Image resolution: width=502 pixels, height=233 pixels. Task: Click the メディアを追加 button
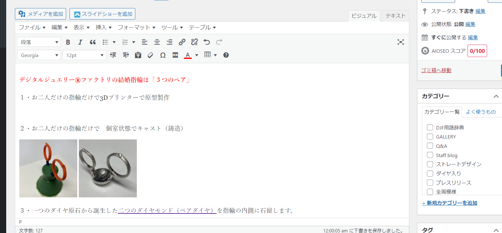[x=41, y=14]
